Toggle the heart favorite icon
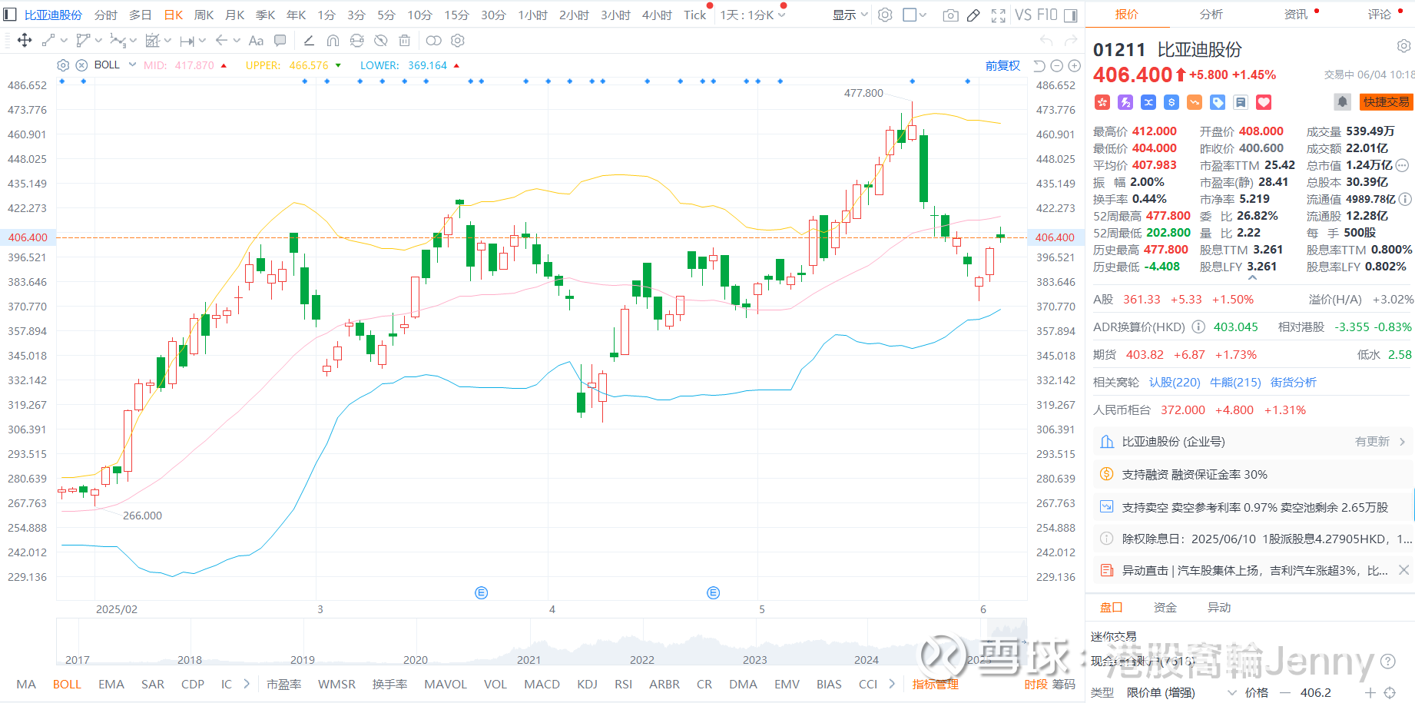 pos(1264,102)
